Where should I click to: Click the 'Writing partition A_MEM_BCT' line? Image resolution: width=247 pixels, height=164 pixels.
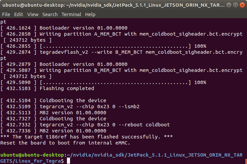click(121, 34)
